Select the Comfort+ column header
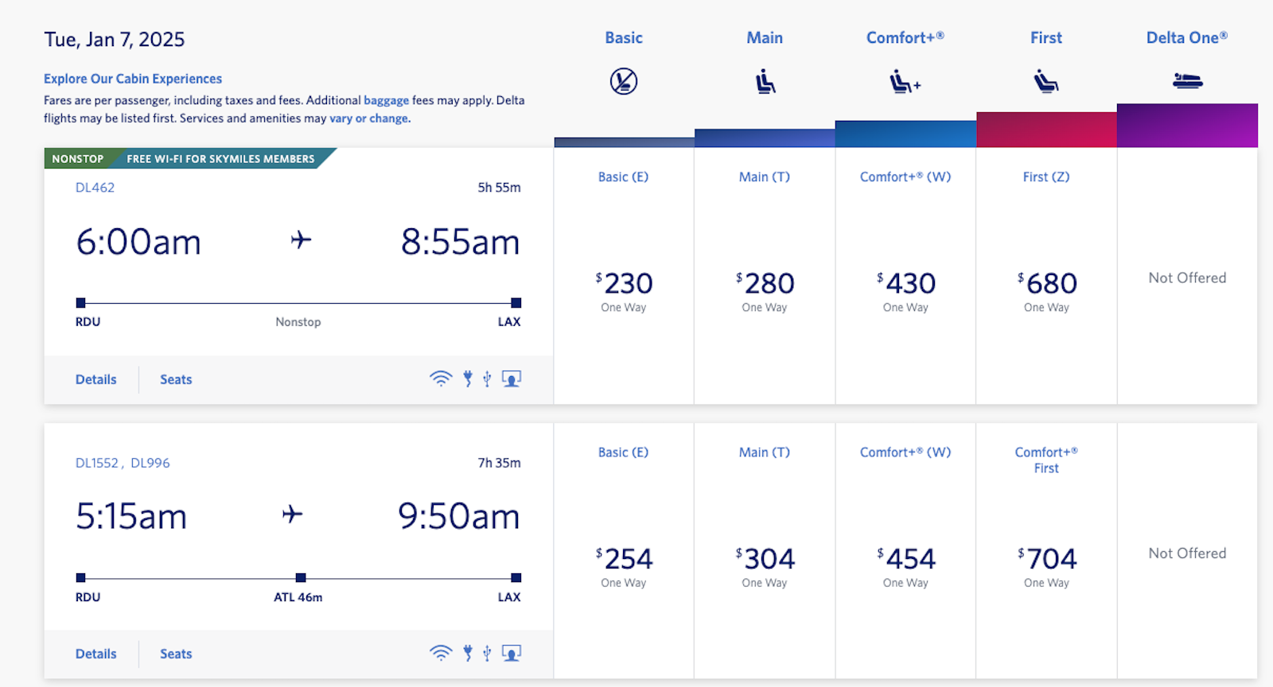1273x687 pixels. pyautogui.click(x=905, y=37)
